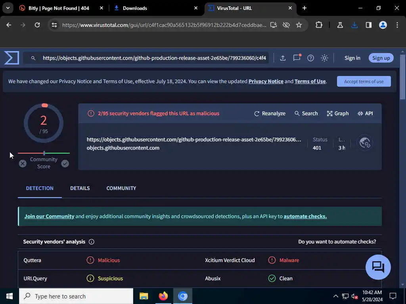Open the API option
This screenshot has height=304, width=406.
tap(365, 114)
